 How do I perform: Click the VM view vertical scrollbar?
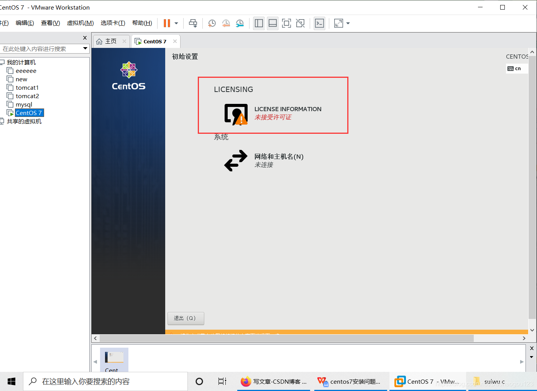[x=532, y=187]
